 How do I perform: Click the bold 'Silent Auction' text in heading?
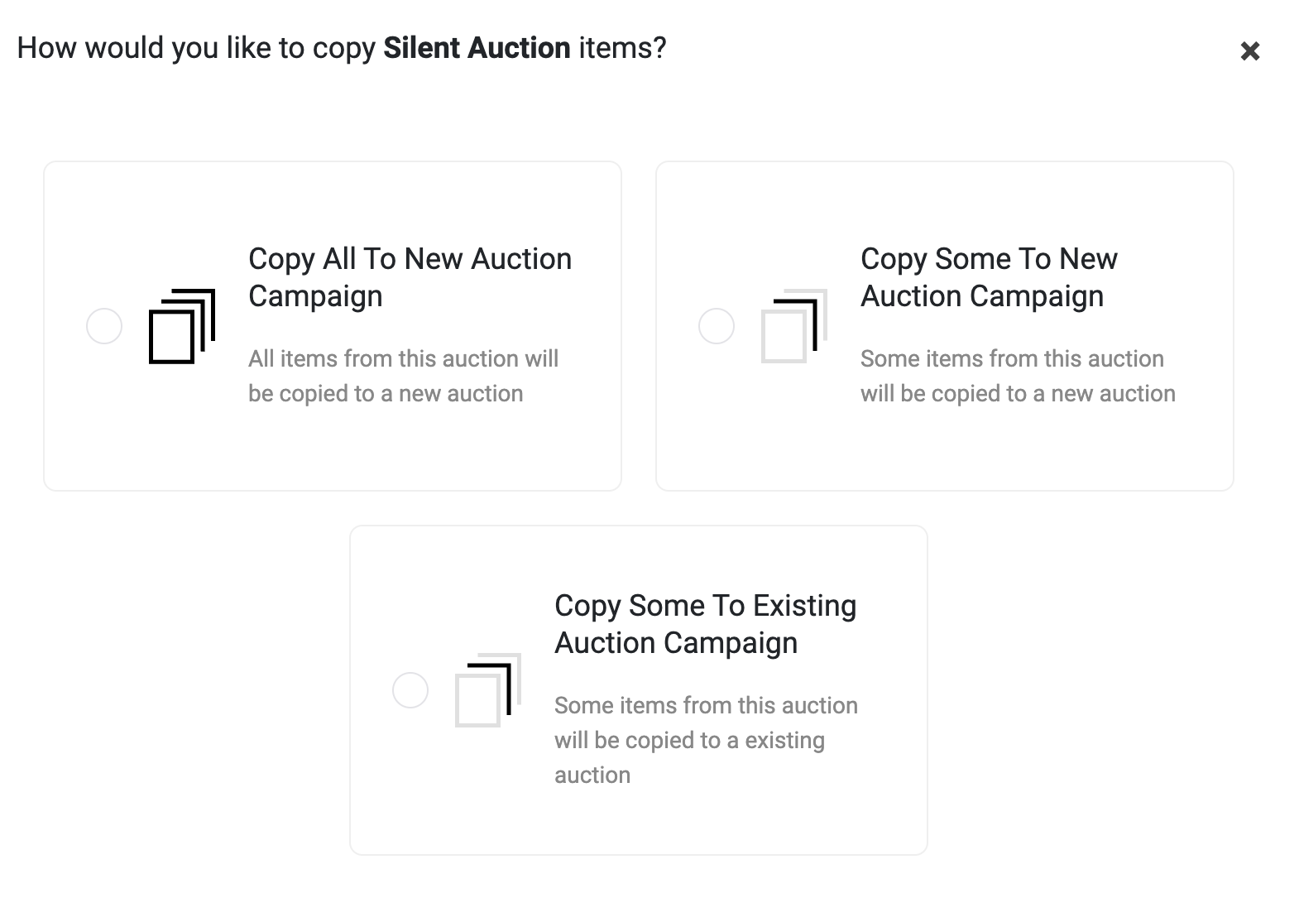477,48
